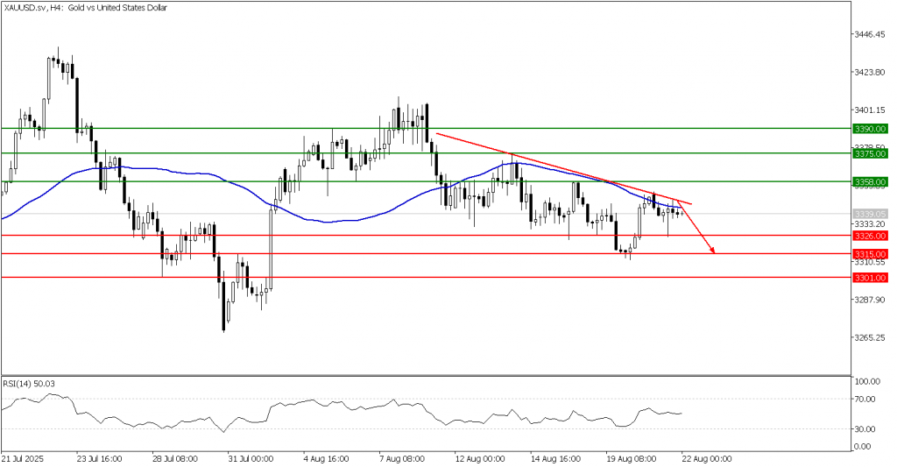
Task: Select the red 3315.00 price label
Action: coord(871,254)
